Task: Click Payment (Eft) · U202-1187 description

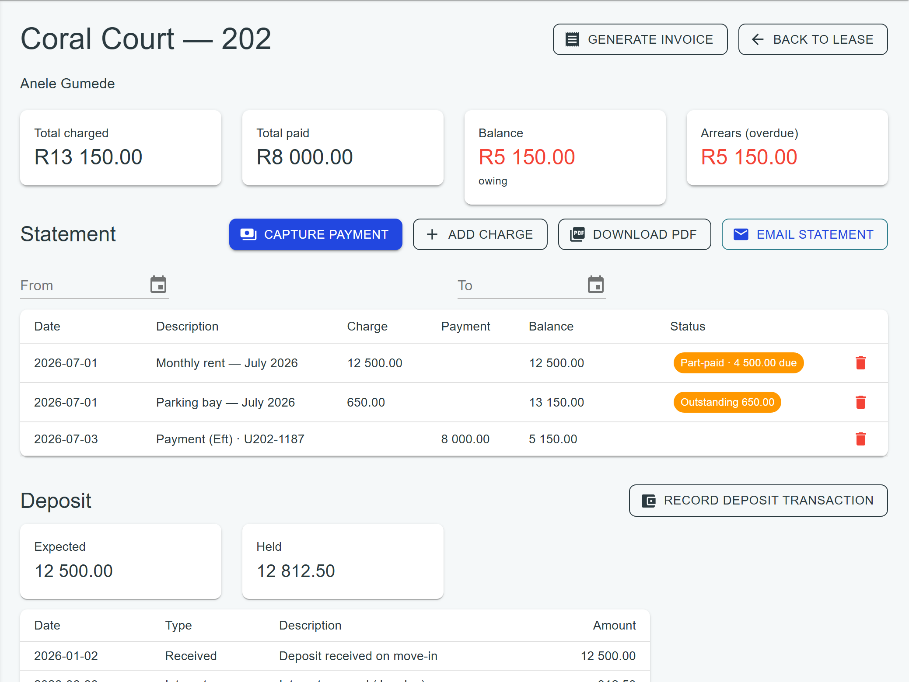Action: 230,439
